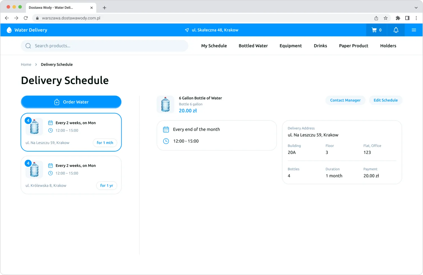Click the Order Water button

(71, 102)
